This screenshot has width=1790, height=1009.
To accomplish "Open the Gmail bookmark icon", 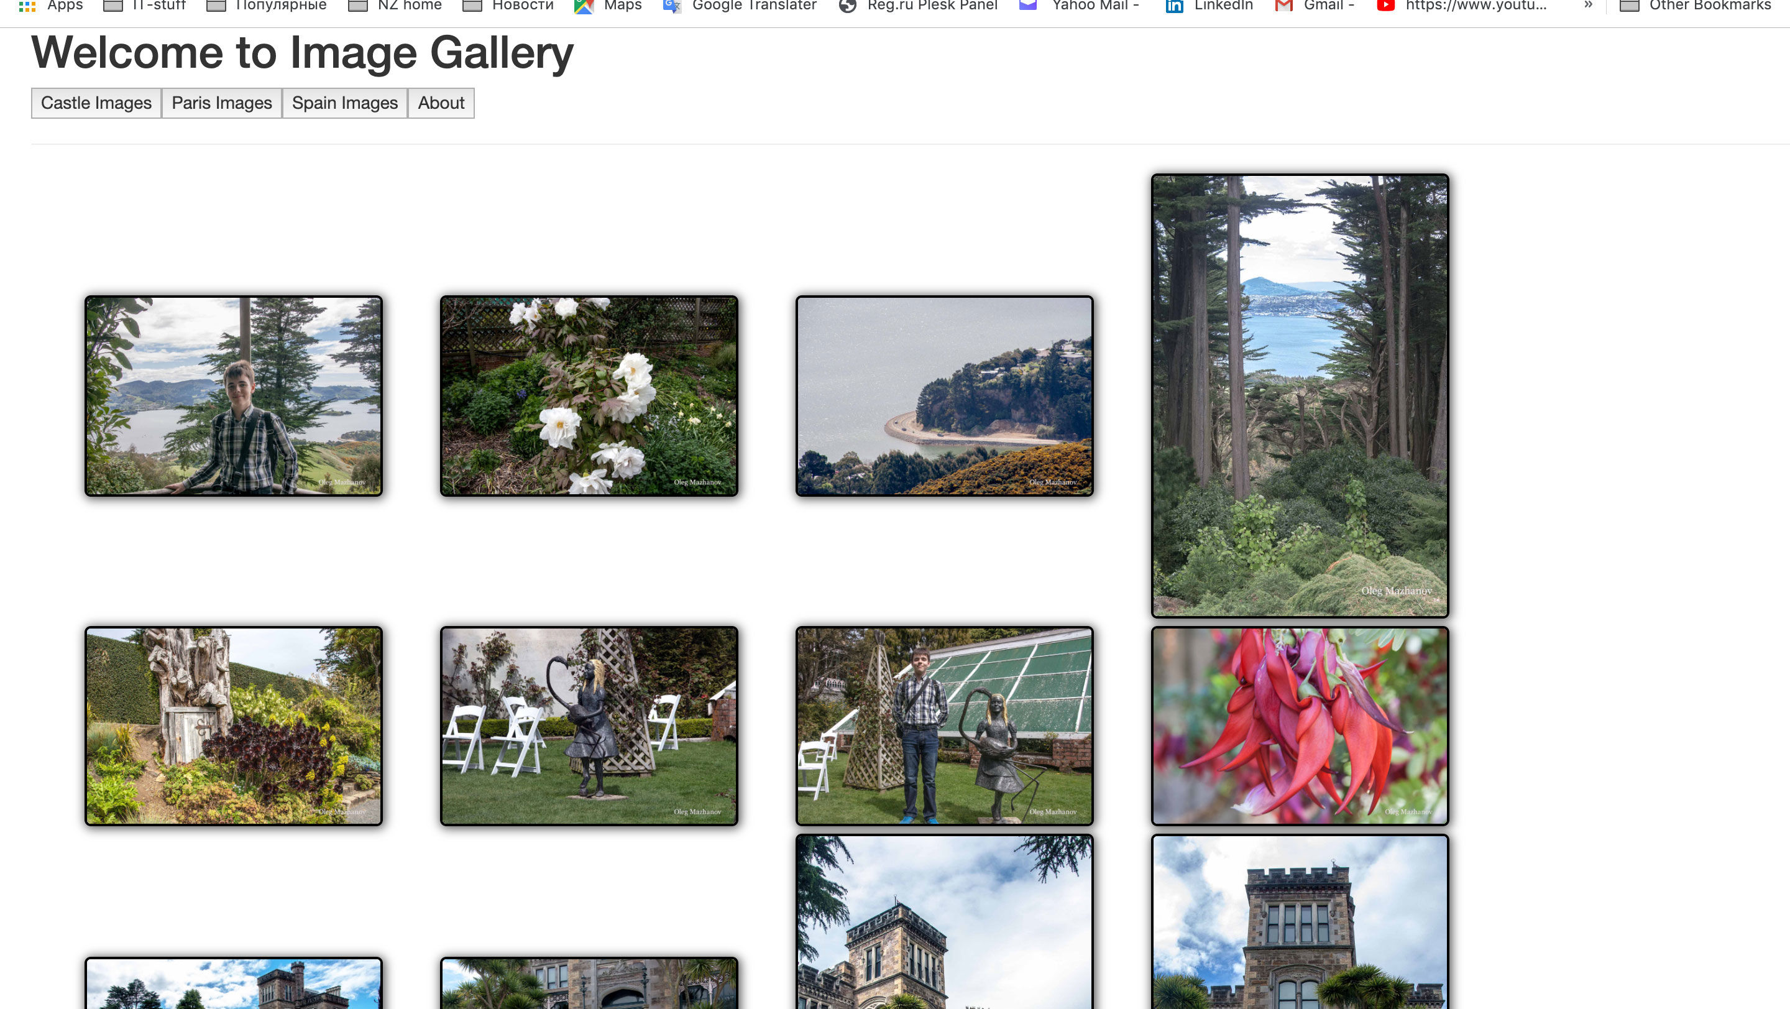I will coord(1283,6).
